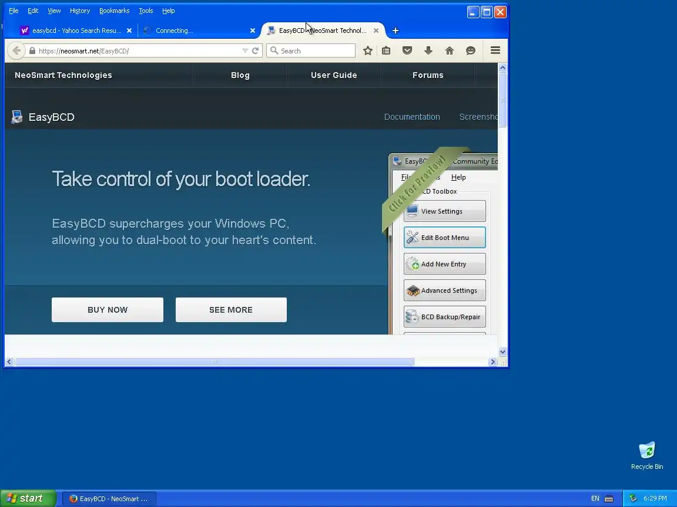Show bookmarks list icon

pos(386,50)
